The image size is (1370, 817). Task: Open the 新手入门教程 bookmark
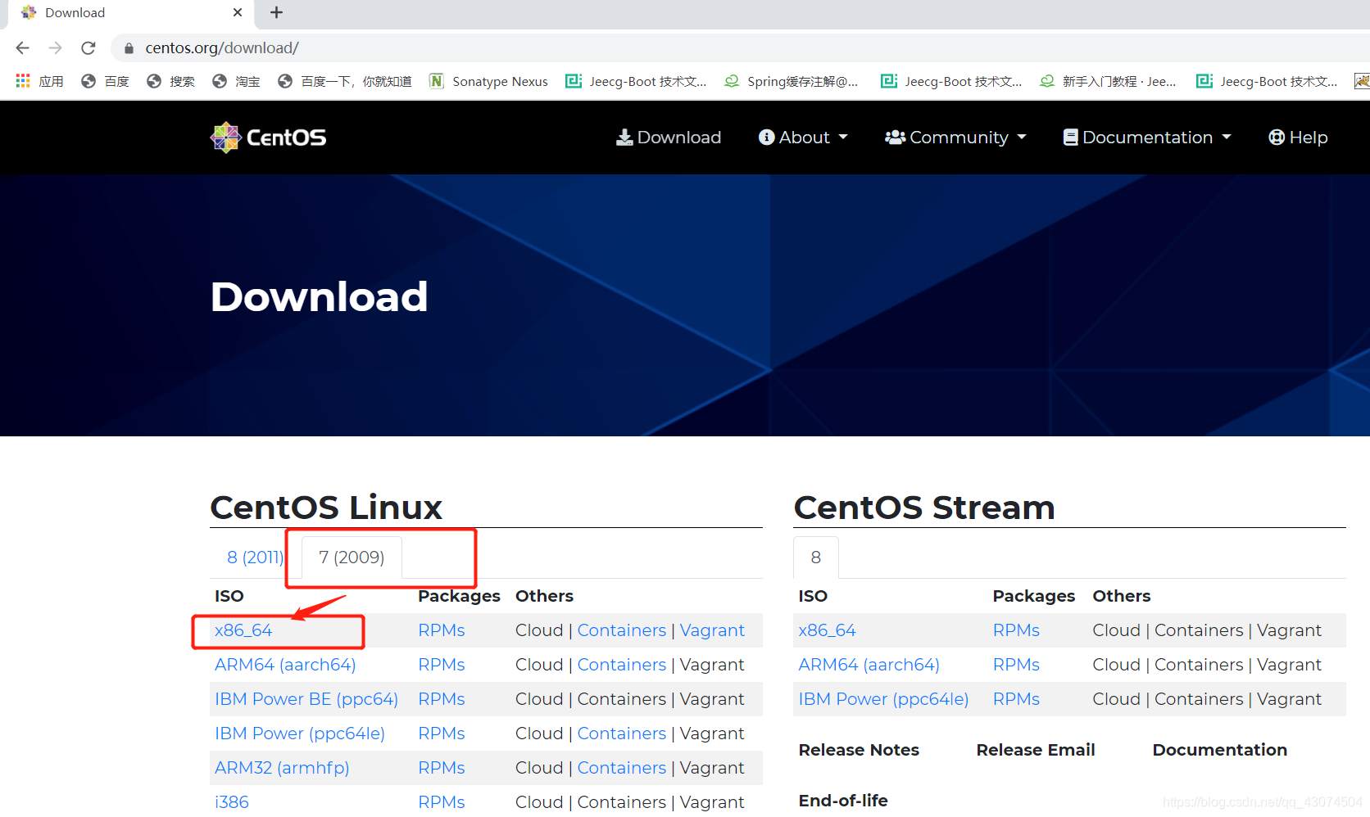[x=1108, y=81]
